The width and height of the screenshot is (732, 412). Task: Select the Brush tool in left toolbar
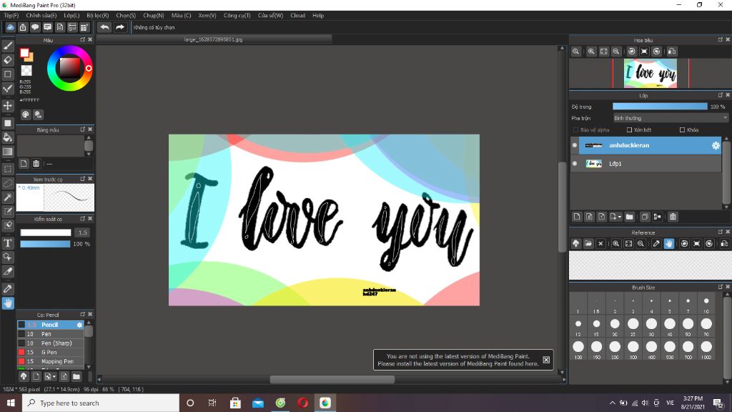pos(8,46)
